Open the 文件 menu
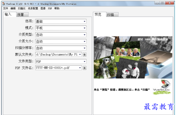The height and width of the screenshot is (115, 176). click(6, 8)
